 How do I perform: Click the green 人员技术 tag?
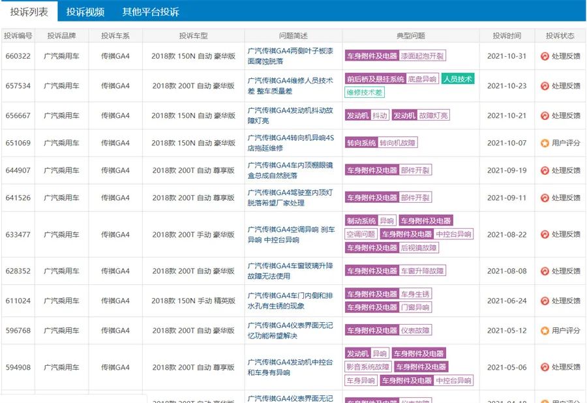point(458,79)
